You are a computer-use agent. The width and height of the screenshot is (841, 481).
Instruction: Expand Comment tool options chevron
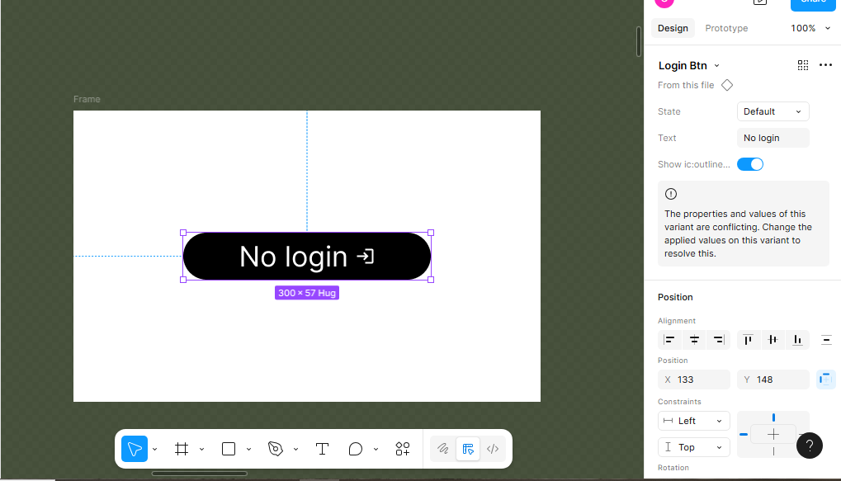tap(376, 450)
